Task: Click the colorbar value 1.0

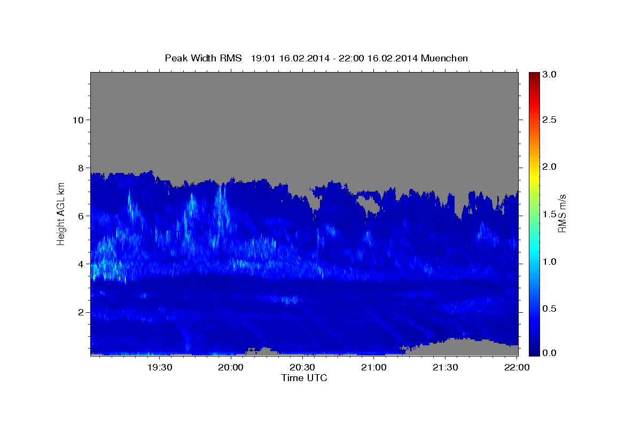Action: [551, 262]
